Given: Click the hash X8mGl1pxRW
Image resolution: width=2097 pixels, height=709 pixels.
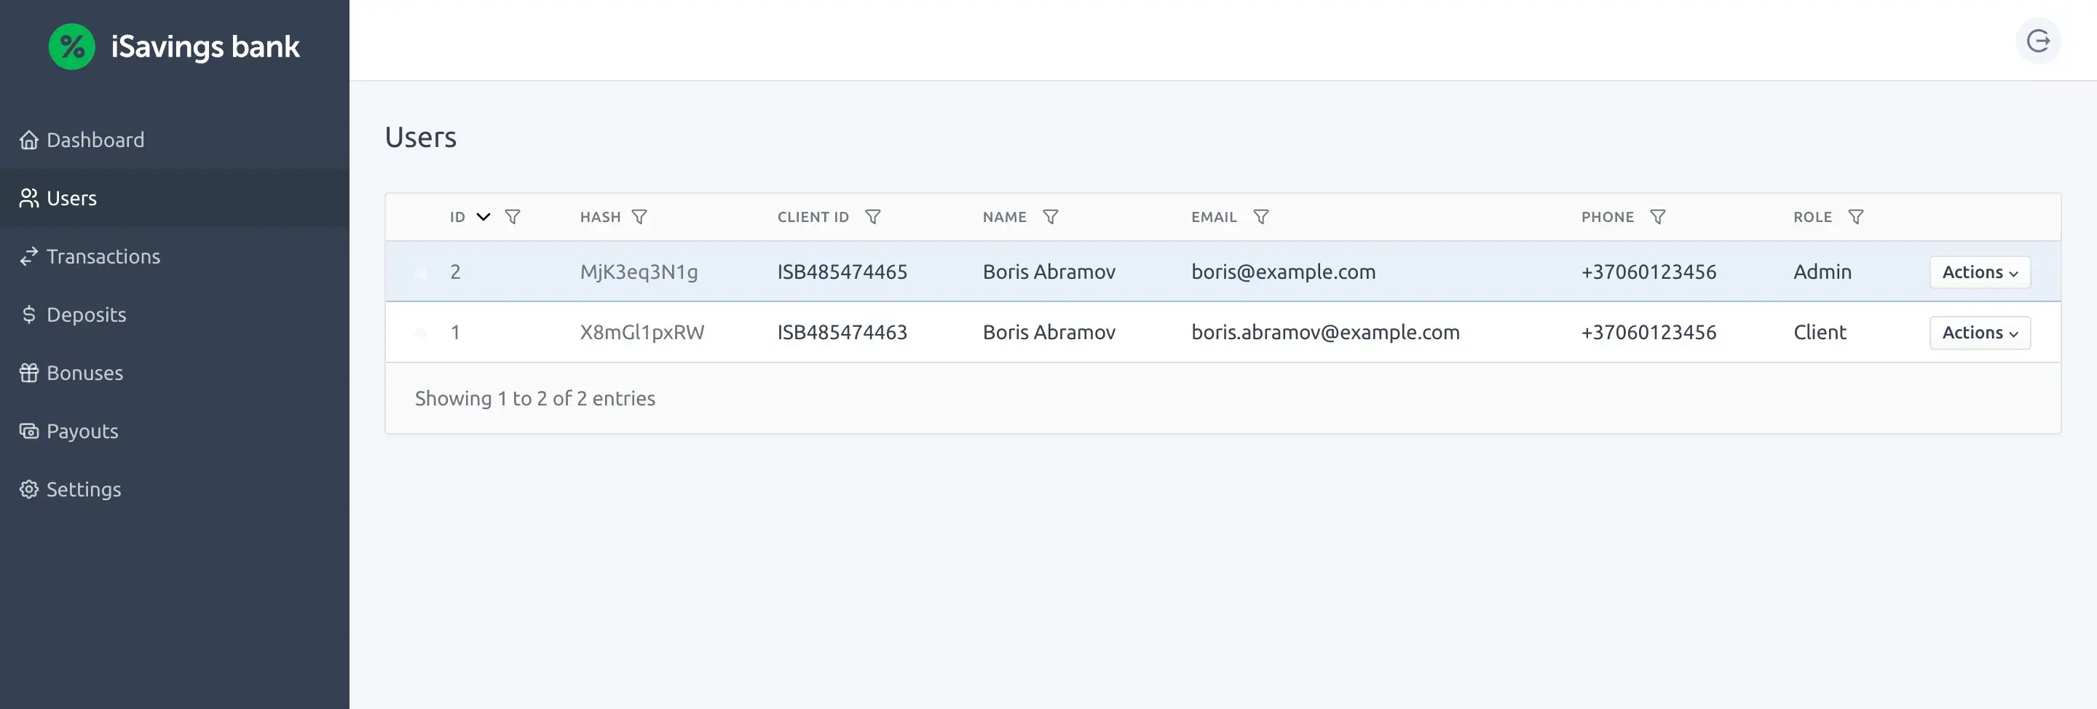Looking at the screenshot, I should 641,332.
